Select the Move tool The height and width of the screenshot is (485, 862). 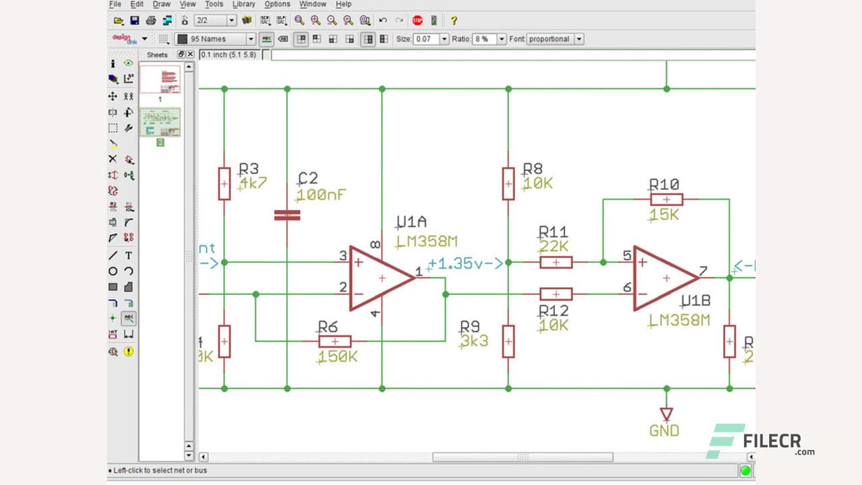113,96
